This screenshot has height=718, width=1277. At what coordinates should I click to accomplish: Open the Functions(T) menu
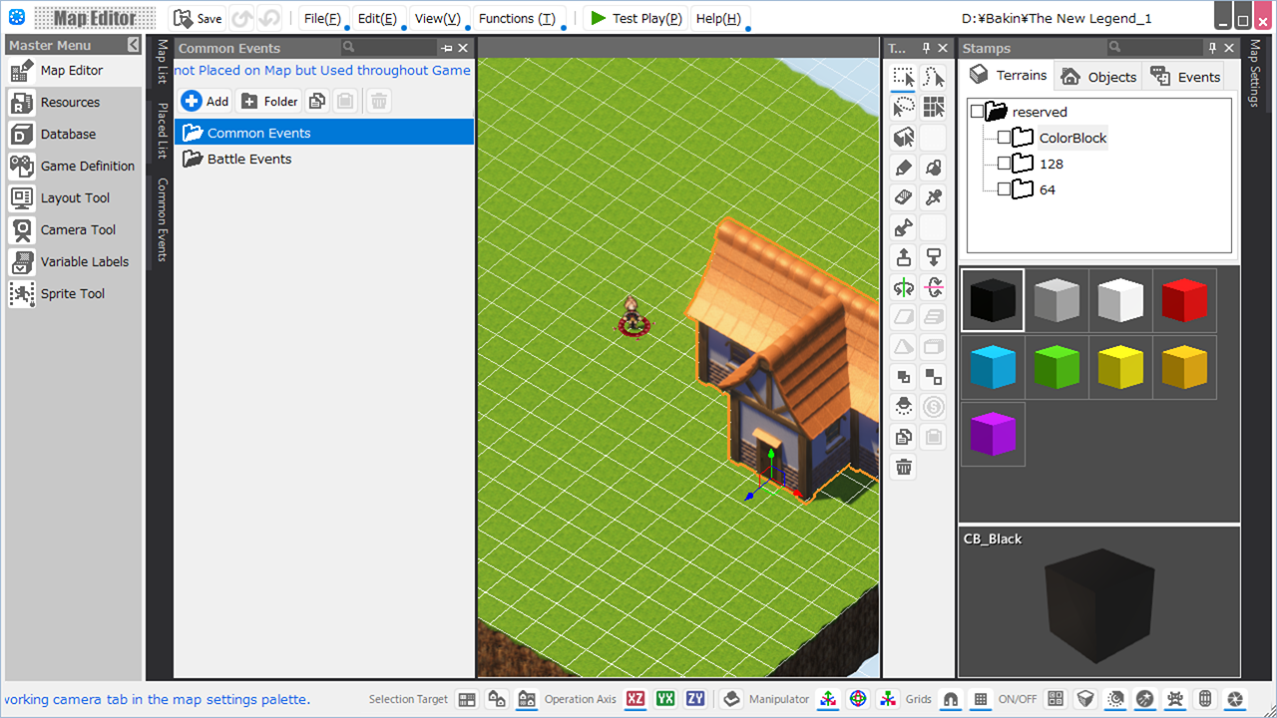click(x=517, y=18)
